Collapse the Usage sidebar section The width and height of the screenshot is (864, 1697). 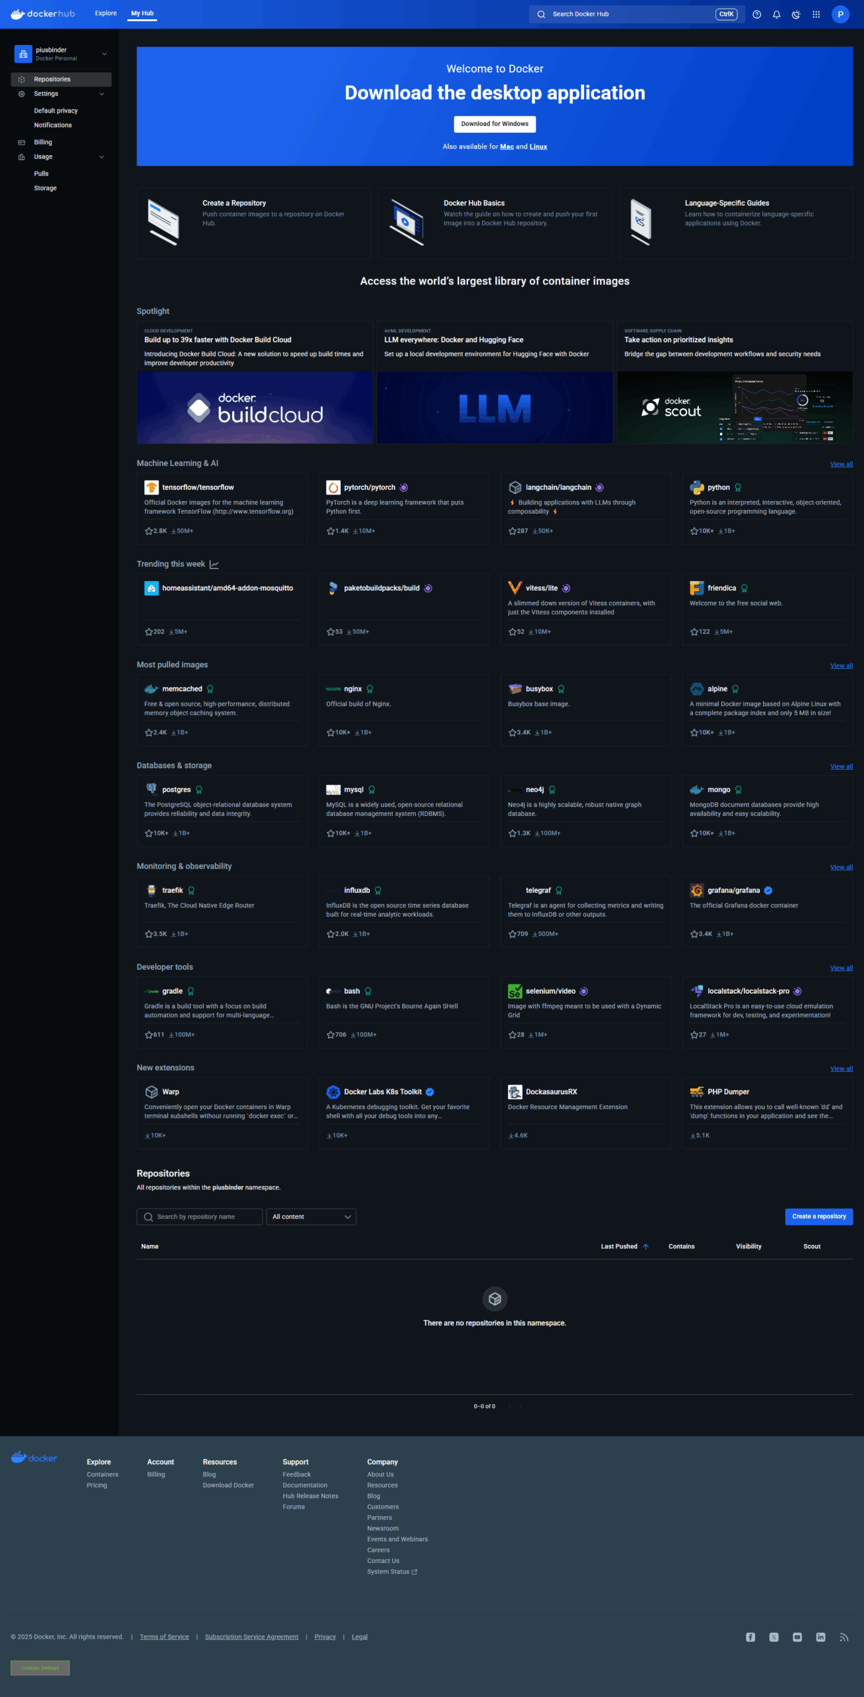tap(101, 157)
